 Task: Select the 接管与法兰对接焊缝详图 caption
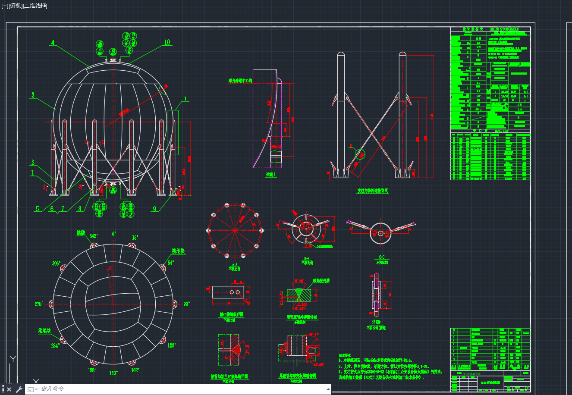pos(229,376)
